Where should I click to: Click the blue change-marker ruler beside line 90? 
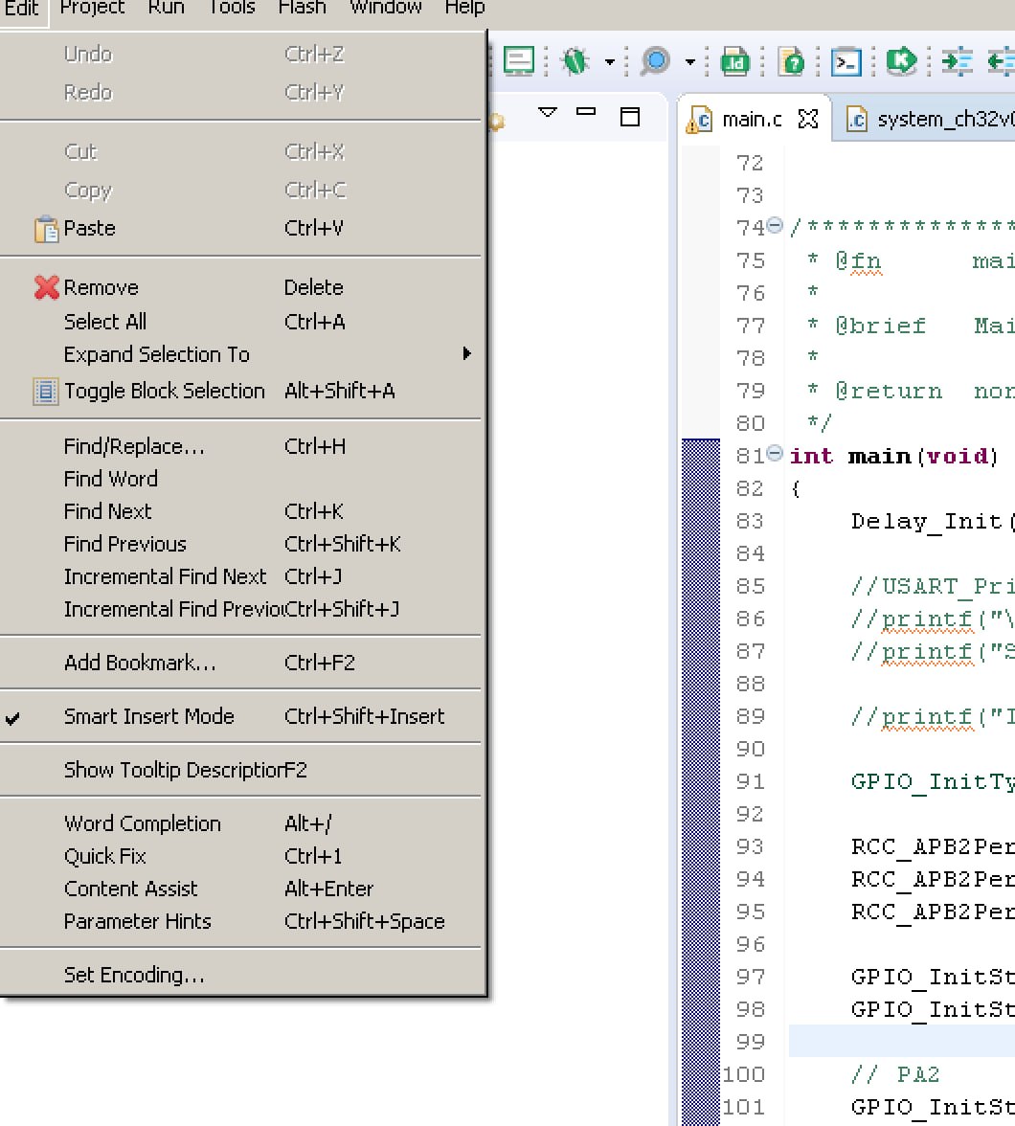pos(700,749)
